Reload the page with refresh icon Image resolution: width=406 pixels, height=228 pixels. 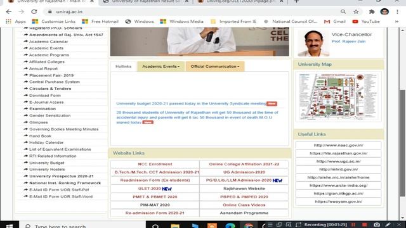[x=34, y=11]
